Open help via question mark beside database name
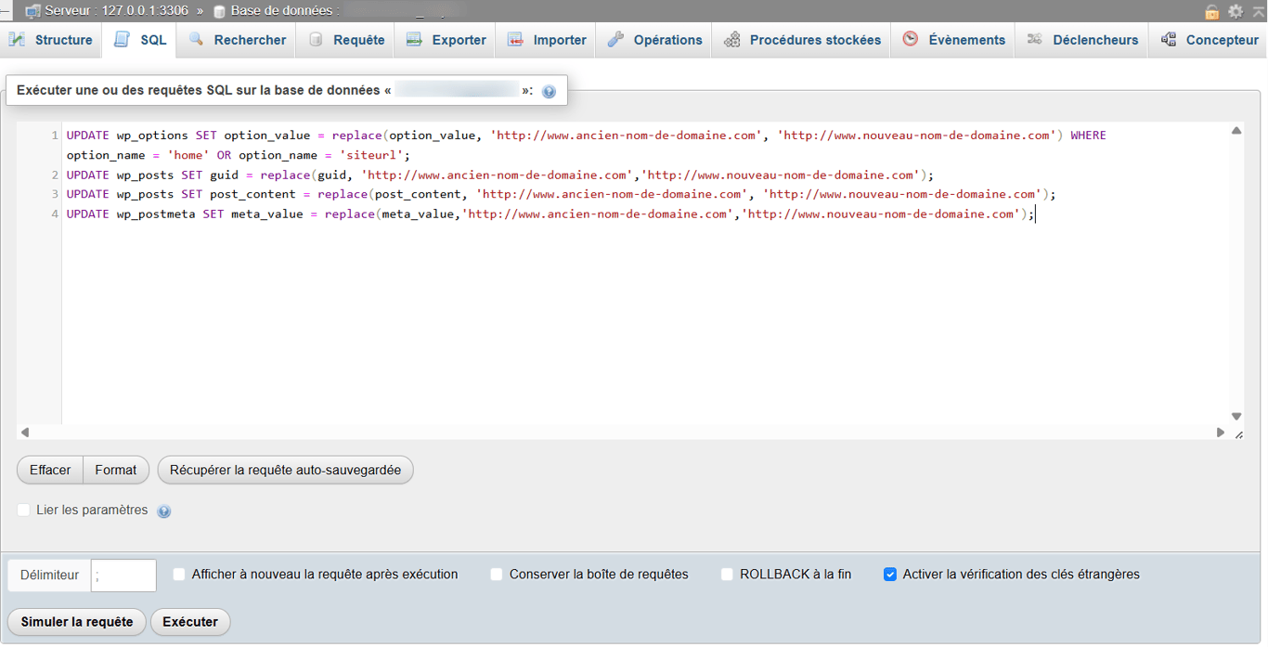1268x647 pixels. coord(549,90)
